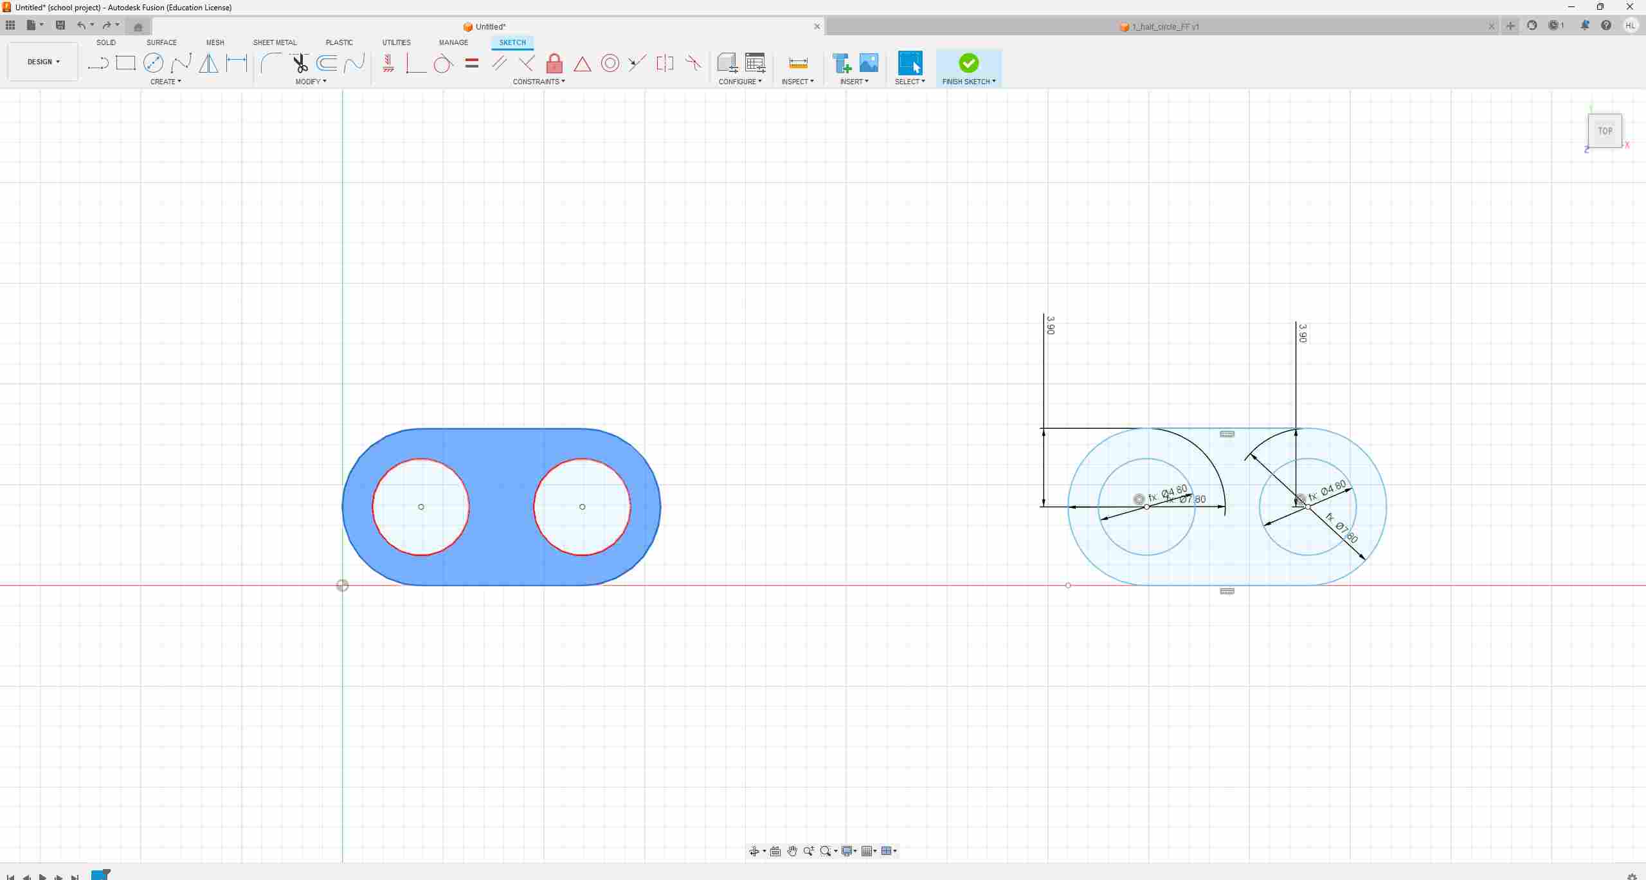This screenshot has height=880, width=1646.
Task: Click the Insert Derive icon
Action: click(842, 63)
